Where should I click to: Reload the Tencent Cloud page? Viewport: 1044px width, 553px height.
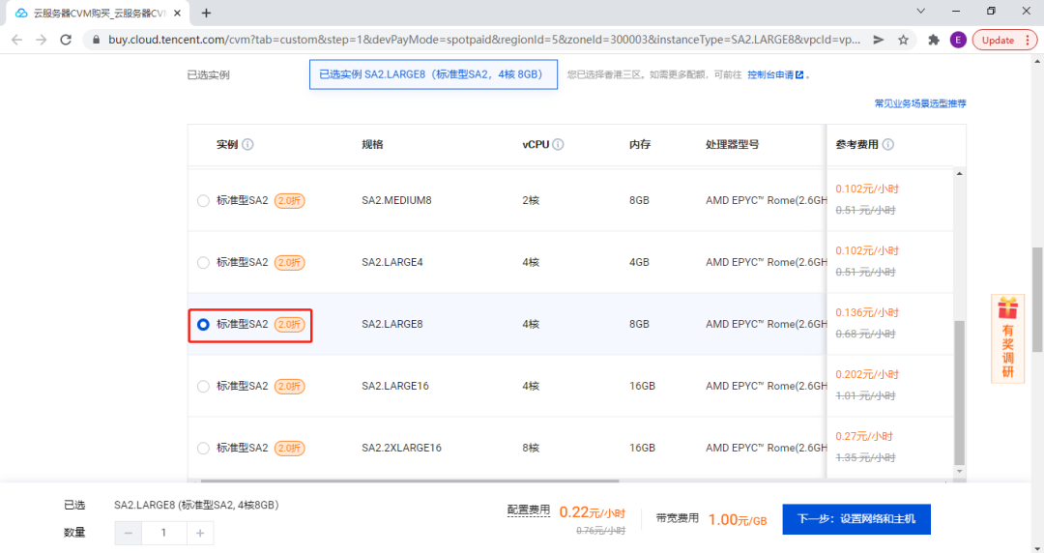tap(66, 40)
